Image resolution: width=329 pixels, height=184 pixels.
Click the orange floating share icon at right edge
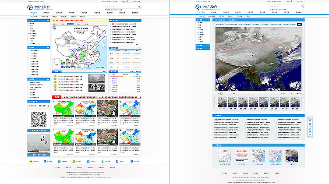point(310,119)
